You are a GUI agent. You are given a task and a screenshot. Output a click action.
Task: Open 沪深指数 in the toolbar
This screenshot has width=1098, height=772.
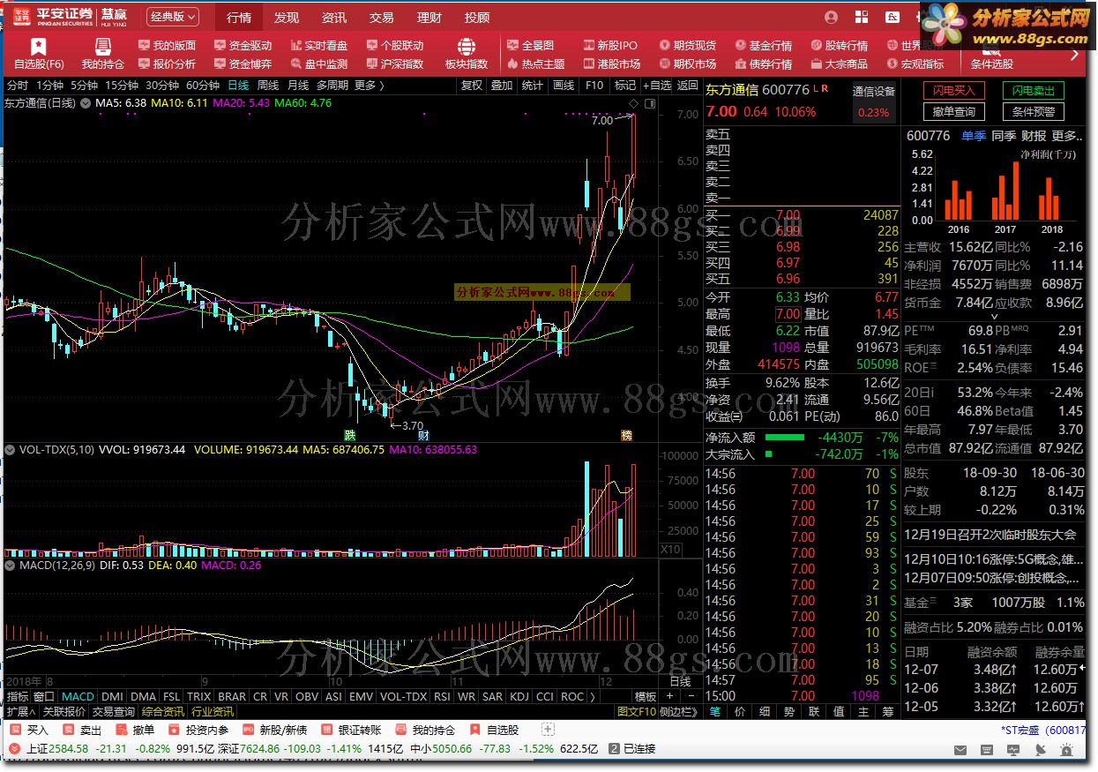coord(394,64)
